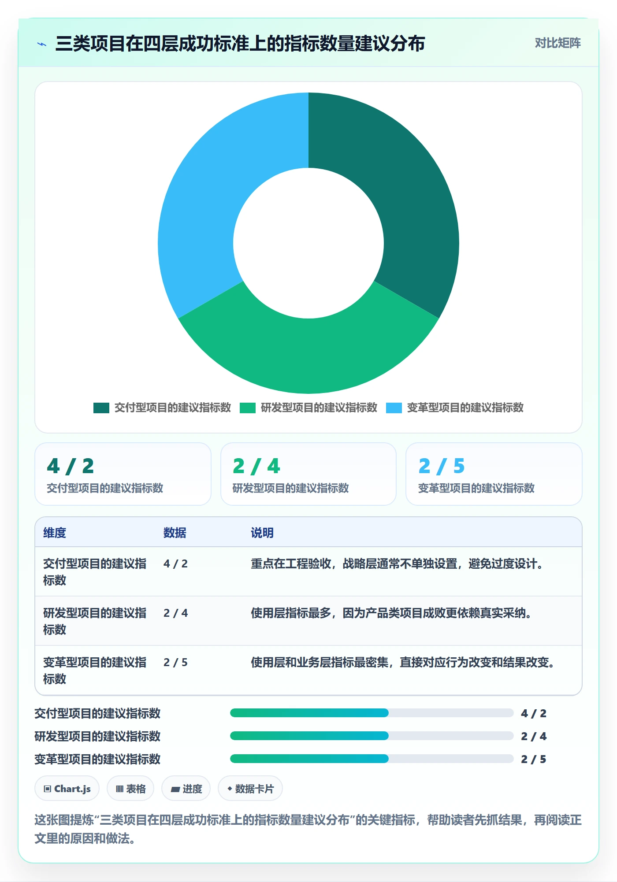Click the 变革型 progress bar
The height and width of the screenshot is (882, 617).
[x=372, y=759]
